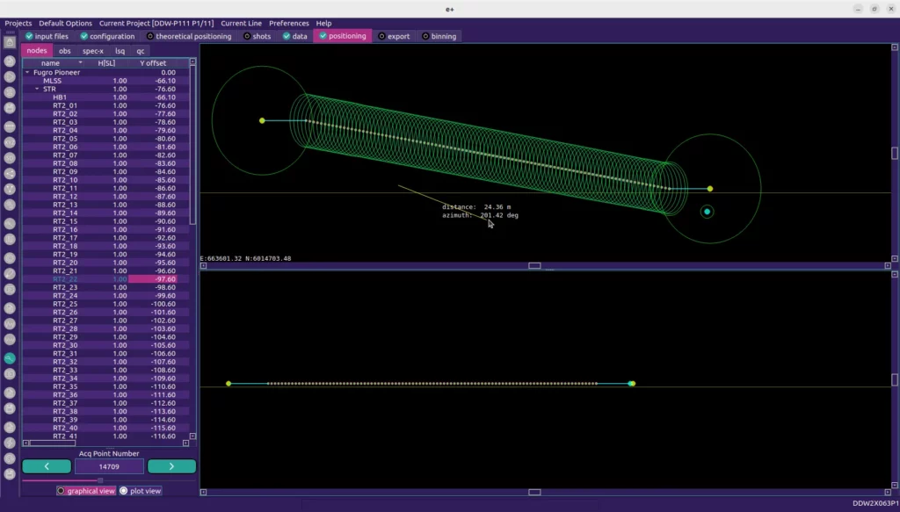Viewport: 900px width, 512px height.
Task: Click upper plot horizontal scrollbar handle
Action: [x=534, y=265]
